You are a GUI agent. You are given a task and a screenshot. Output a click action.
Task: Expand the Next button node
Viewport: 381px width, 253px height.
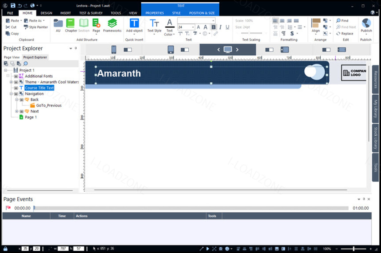pyautogui.click(x=16, y=111)
